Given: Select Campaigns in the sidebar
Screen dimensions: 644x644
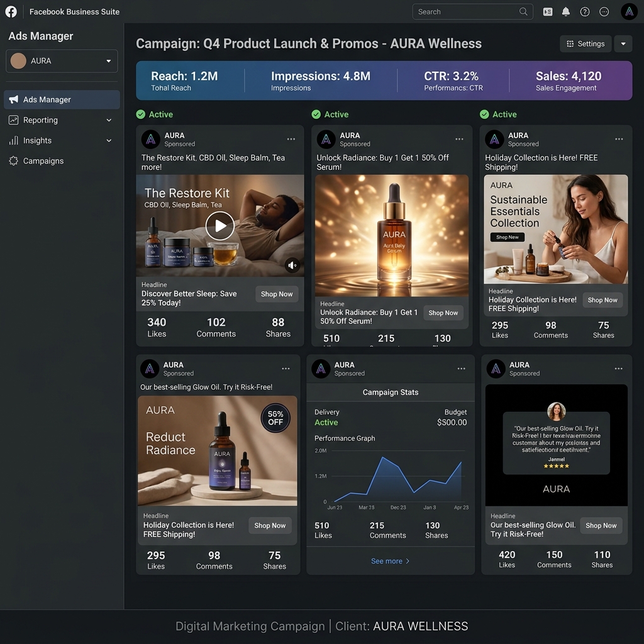Looking at the screenshot, I should click(x=62, y=161).
